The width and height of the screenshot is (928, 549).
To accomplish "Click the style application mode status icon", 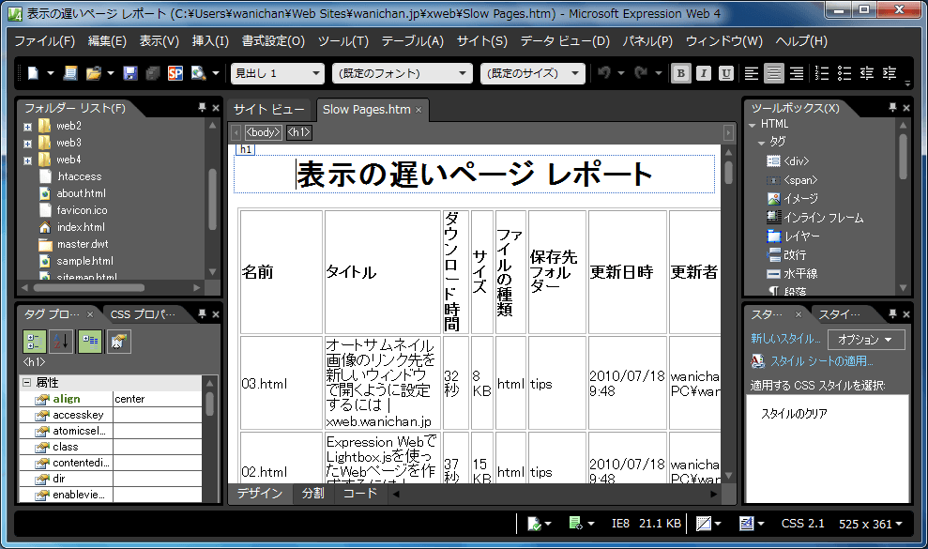I will point(746,524).
